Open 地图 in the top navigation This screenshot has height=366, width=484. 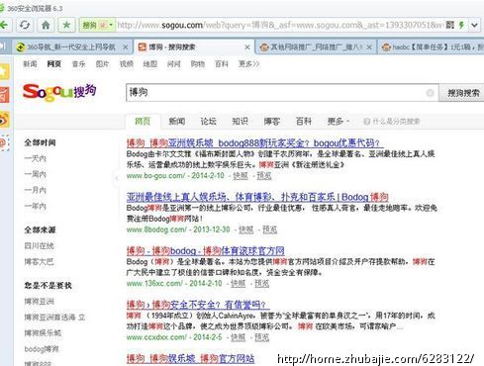coord(150,64)
